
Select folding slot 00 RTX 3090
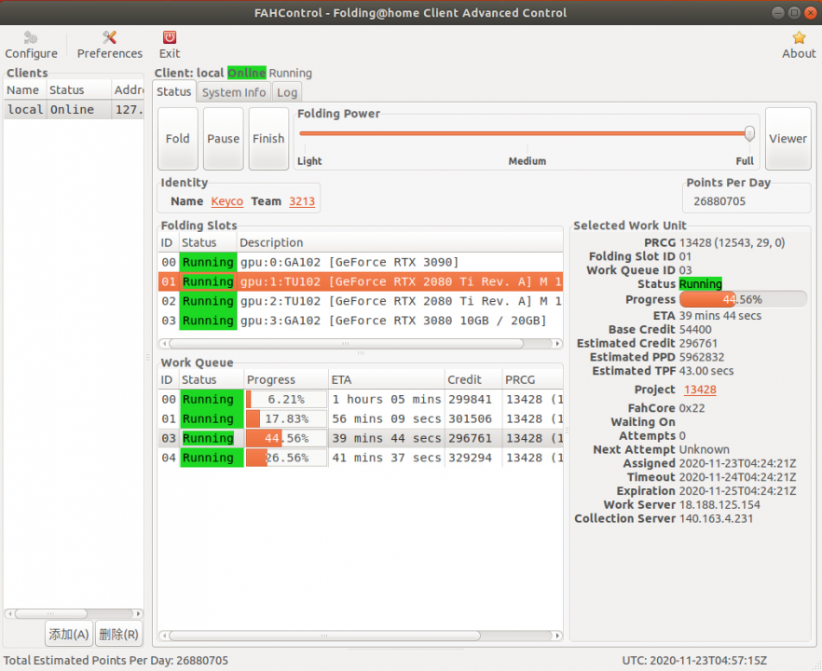(x=361, y=262)
